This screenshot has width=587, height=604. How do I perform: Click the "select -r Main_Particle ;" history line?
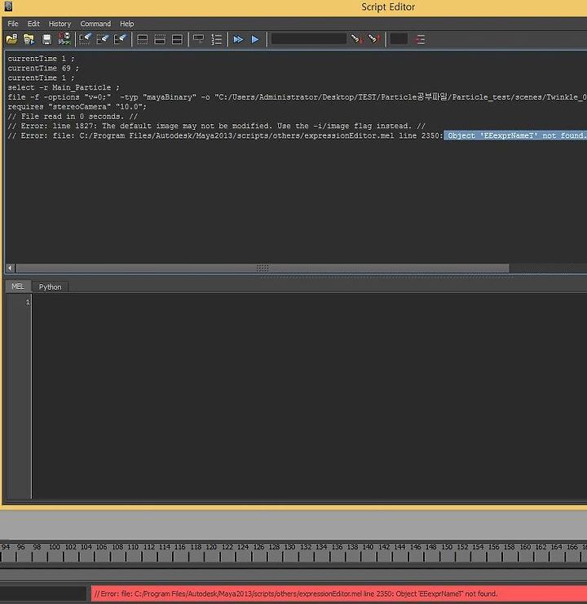point(64,87)
